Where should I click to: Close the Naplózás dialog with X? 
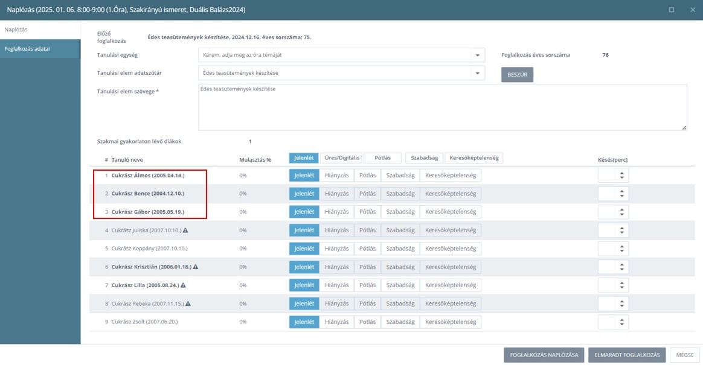pos(693,10)
